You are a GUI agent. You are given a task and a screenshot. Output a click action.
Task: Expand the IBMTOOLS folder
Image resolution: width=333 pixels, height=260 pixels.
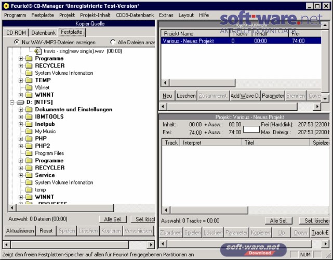[x=21, y=116]
